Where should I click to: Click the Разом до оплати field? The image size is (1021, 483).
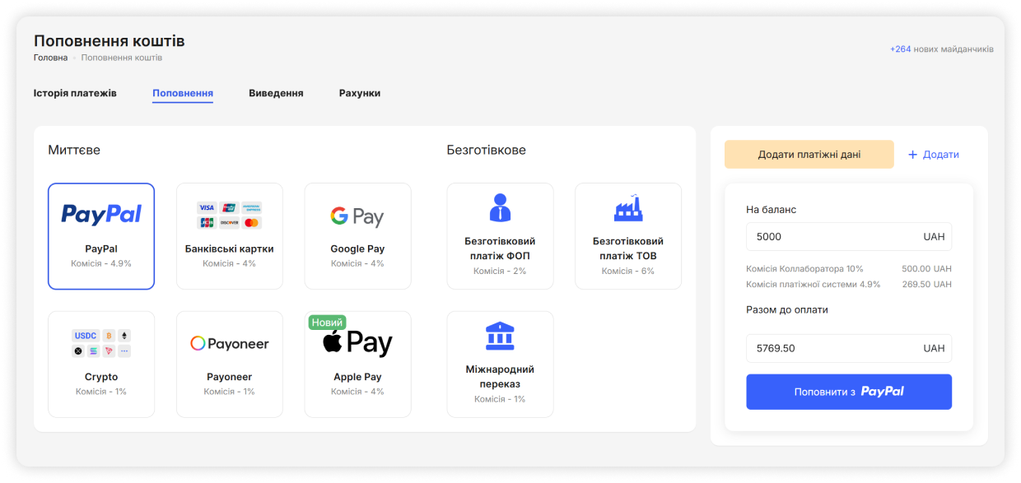pyautogui.click(x=849, y=348)
